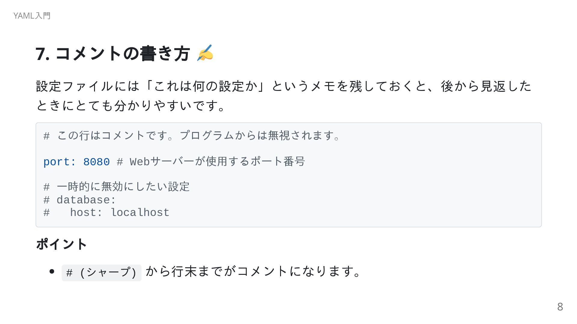Click the commented host: localhost line
Screen dimensions: 577x324
pyautogui.click(x=106, y=212)
